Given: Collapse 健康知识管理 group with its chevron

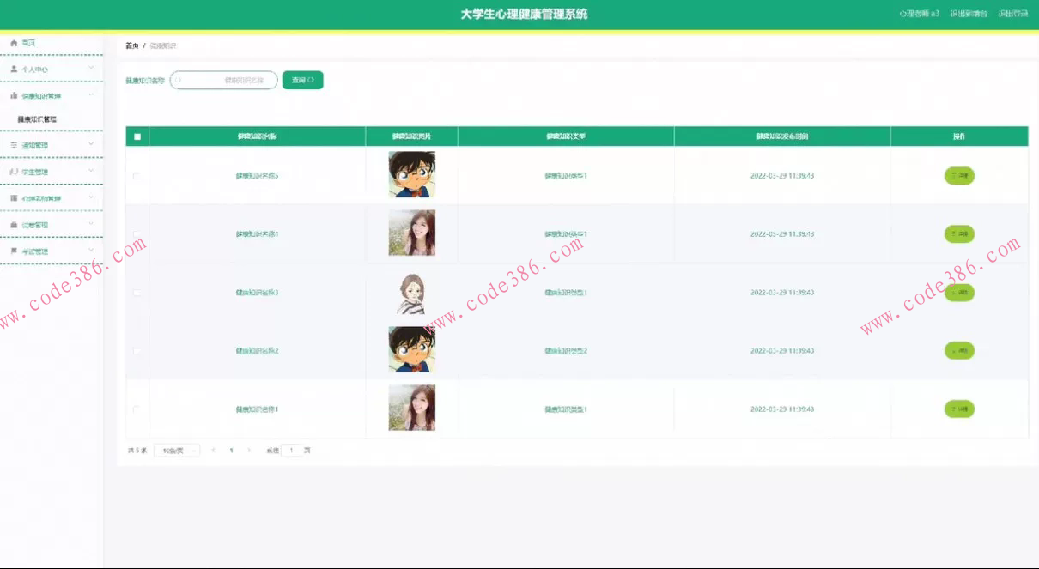Looking at the screenshot, I should (91, 94).
